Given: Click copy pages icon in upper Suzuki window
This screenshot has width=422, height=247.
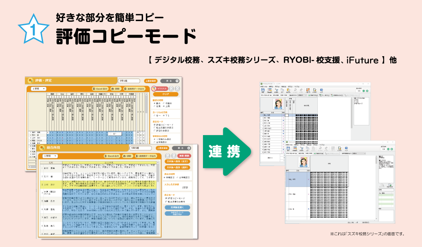Looking at the screenshot, I should coord(282,90).
